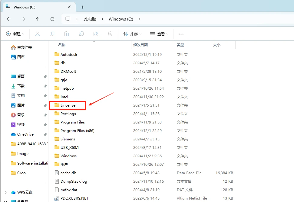Expand the breadcrumb chevron after Windows (C:)
The width and height of the screenshot is (294, 202).
[x=139, y=19]
